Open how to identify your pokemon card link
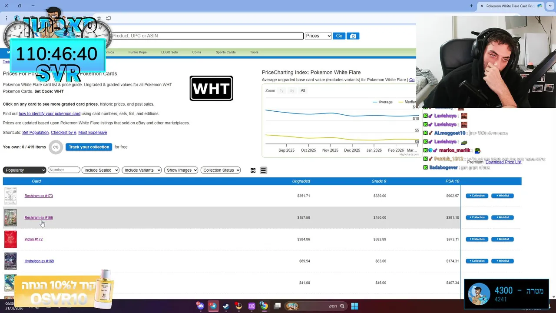556x313 pixels. pyautogui.click(x=50, y=114)
